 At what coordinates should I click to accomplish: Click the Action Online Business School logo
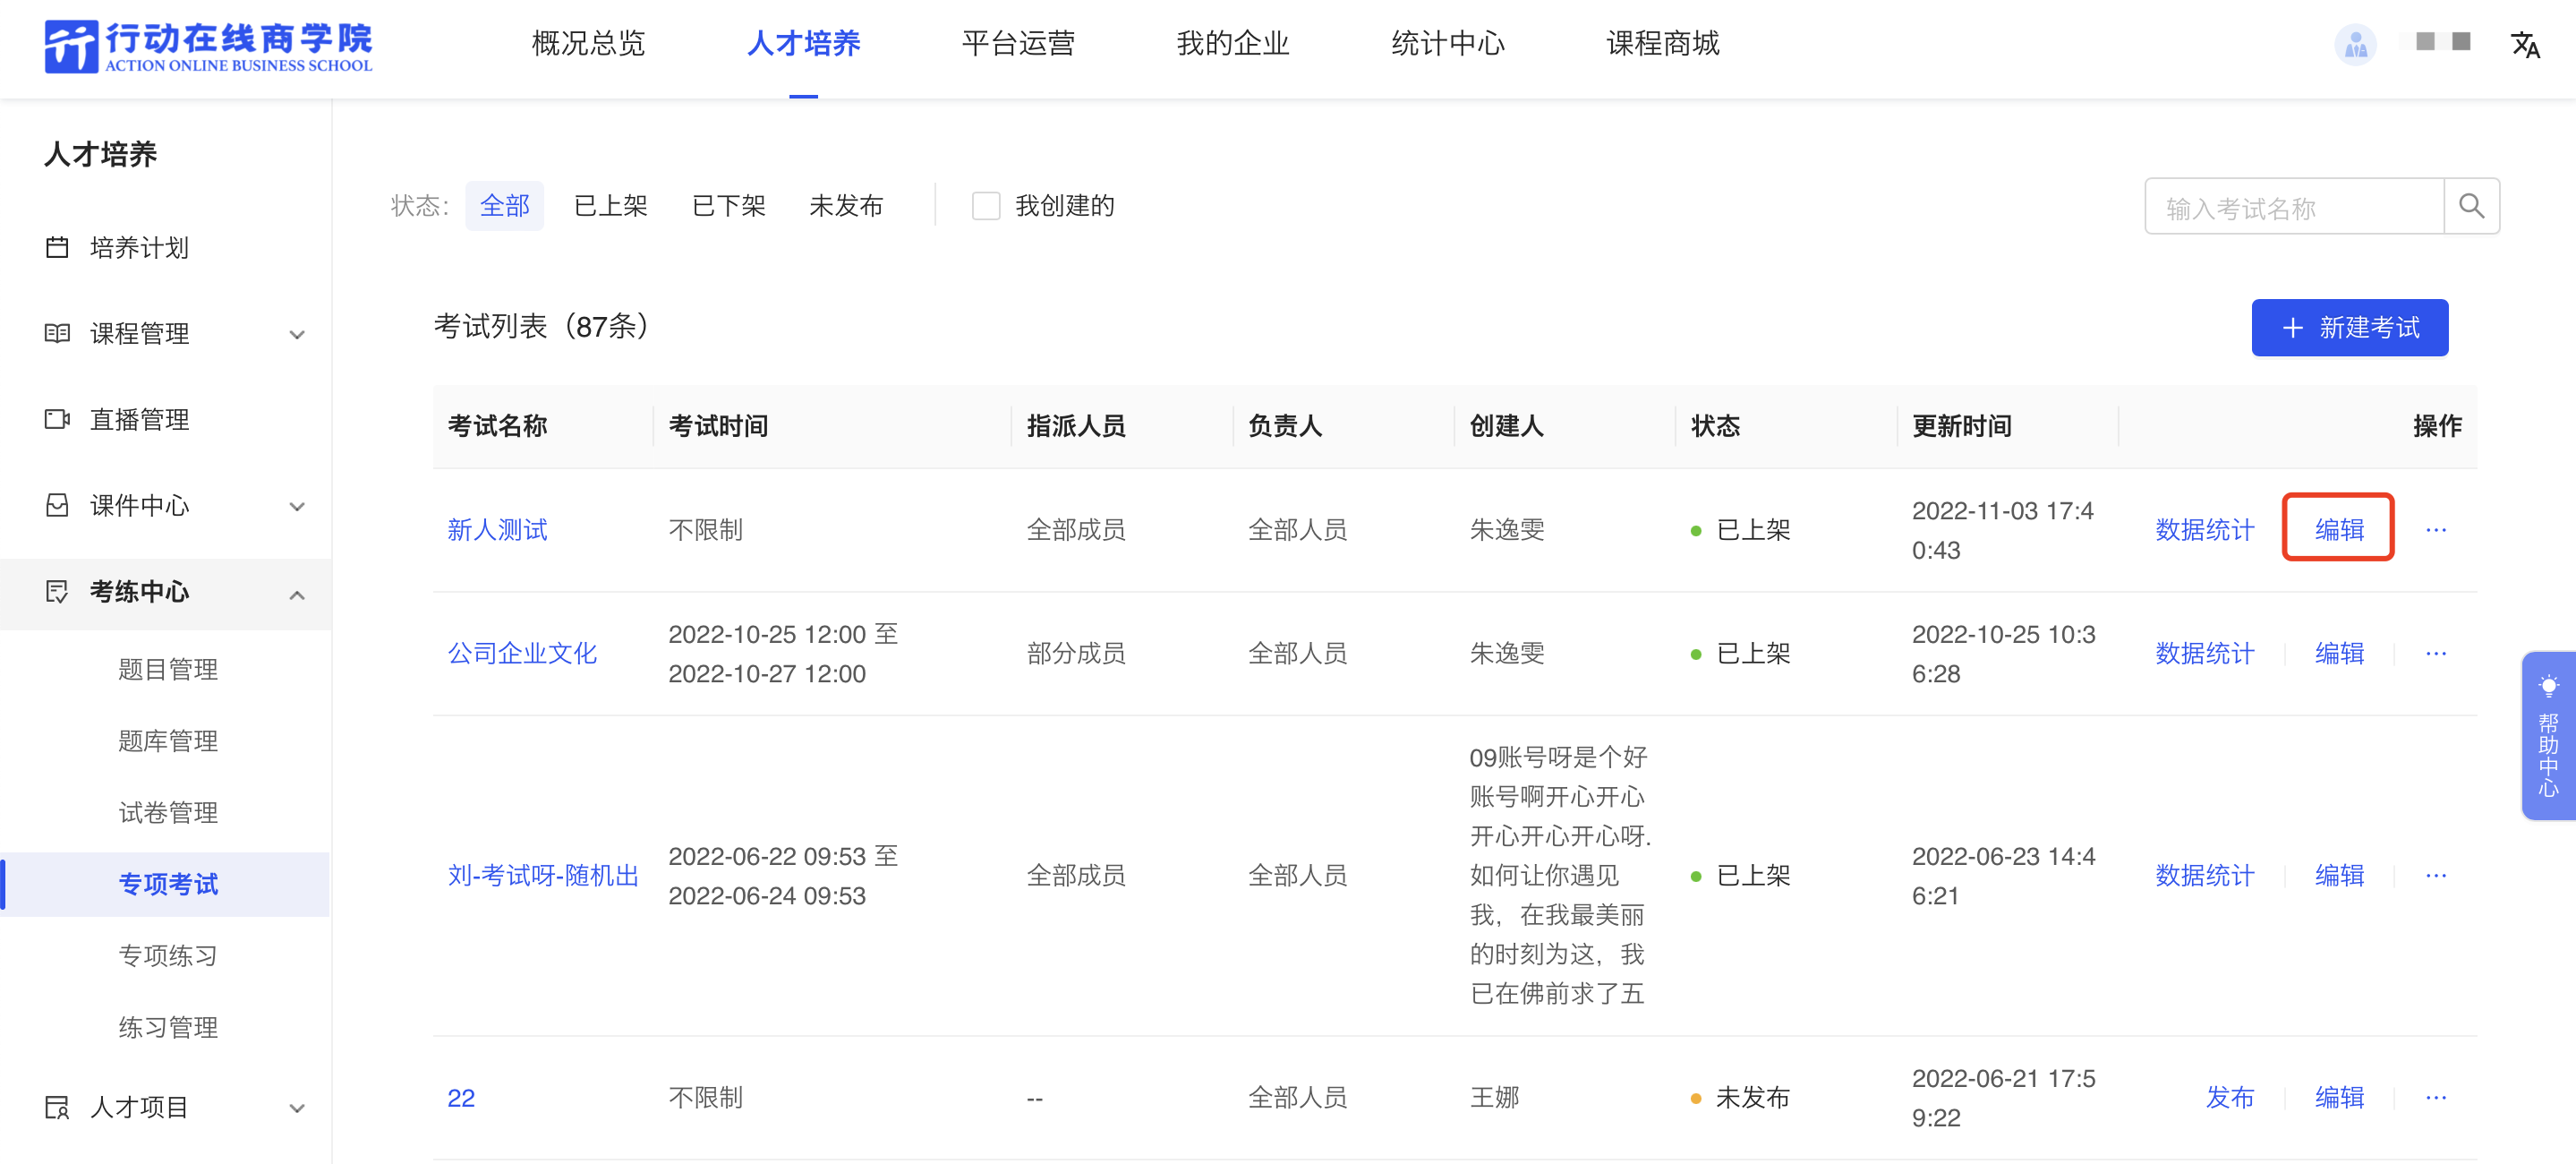pyautogui.click(x=208, y=46)
